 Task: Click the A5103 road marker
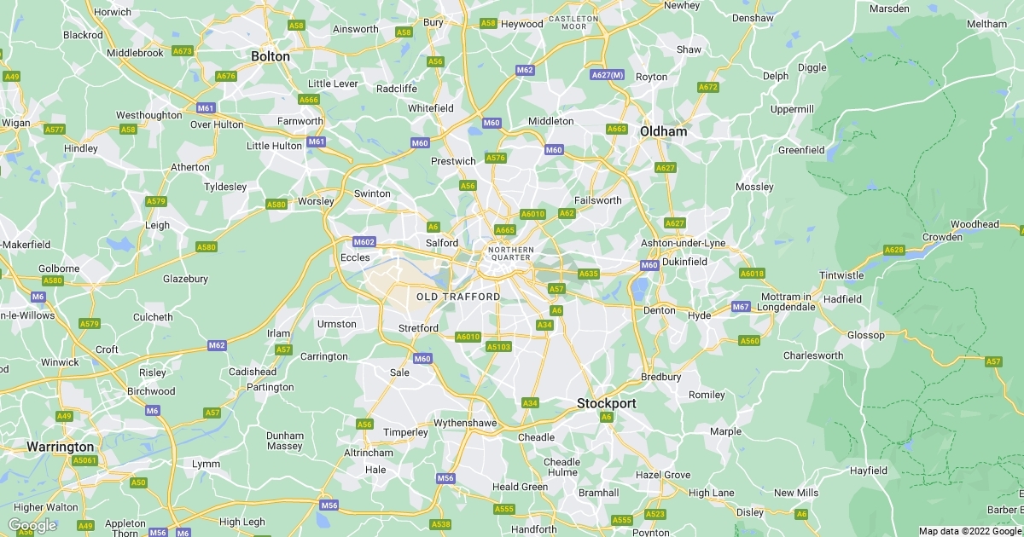497,347
